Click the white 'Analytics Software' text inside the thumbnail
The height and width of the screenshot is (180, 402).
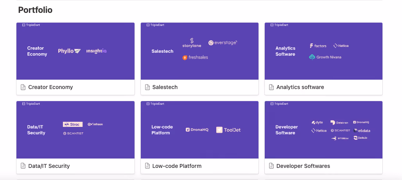coord(285,51)
